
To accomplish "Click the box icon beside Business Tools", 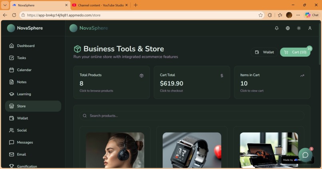I will tap(78, 49).
